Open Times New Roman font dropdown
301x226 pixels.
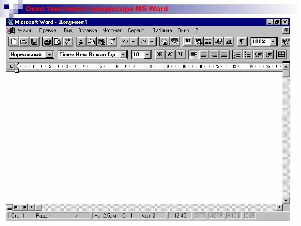tap(123, 55)
